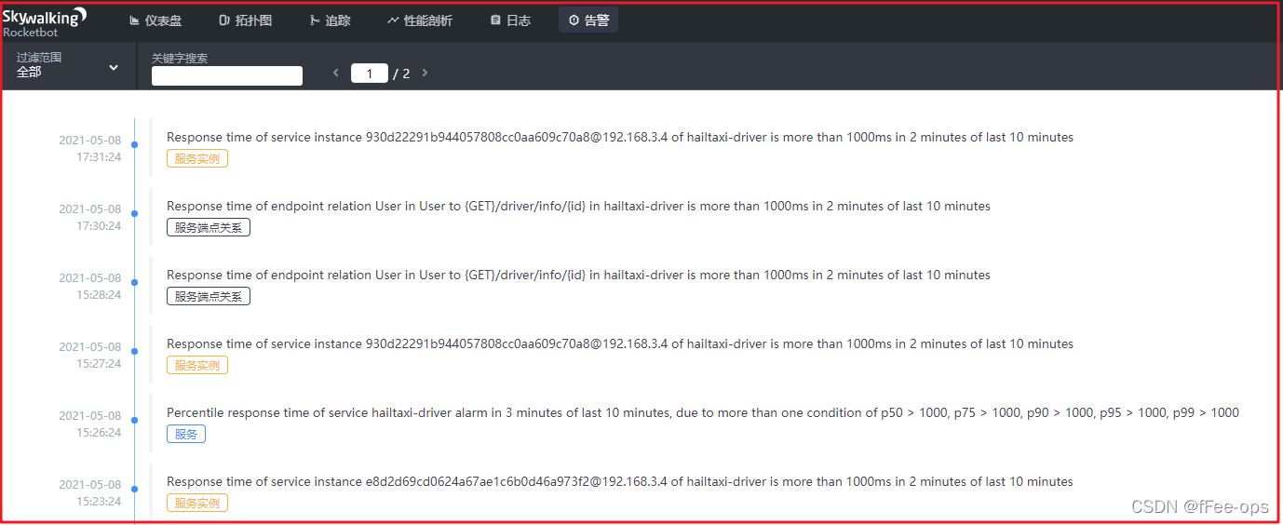
Task: Select the e8d2d69cd0624 instance alarm message
Action: click(620, 481)
